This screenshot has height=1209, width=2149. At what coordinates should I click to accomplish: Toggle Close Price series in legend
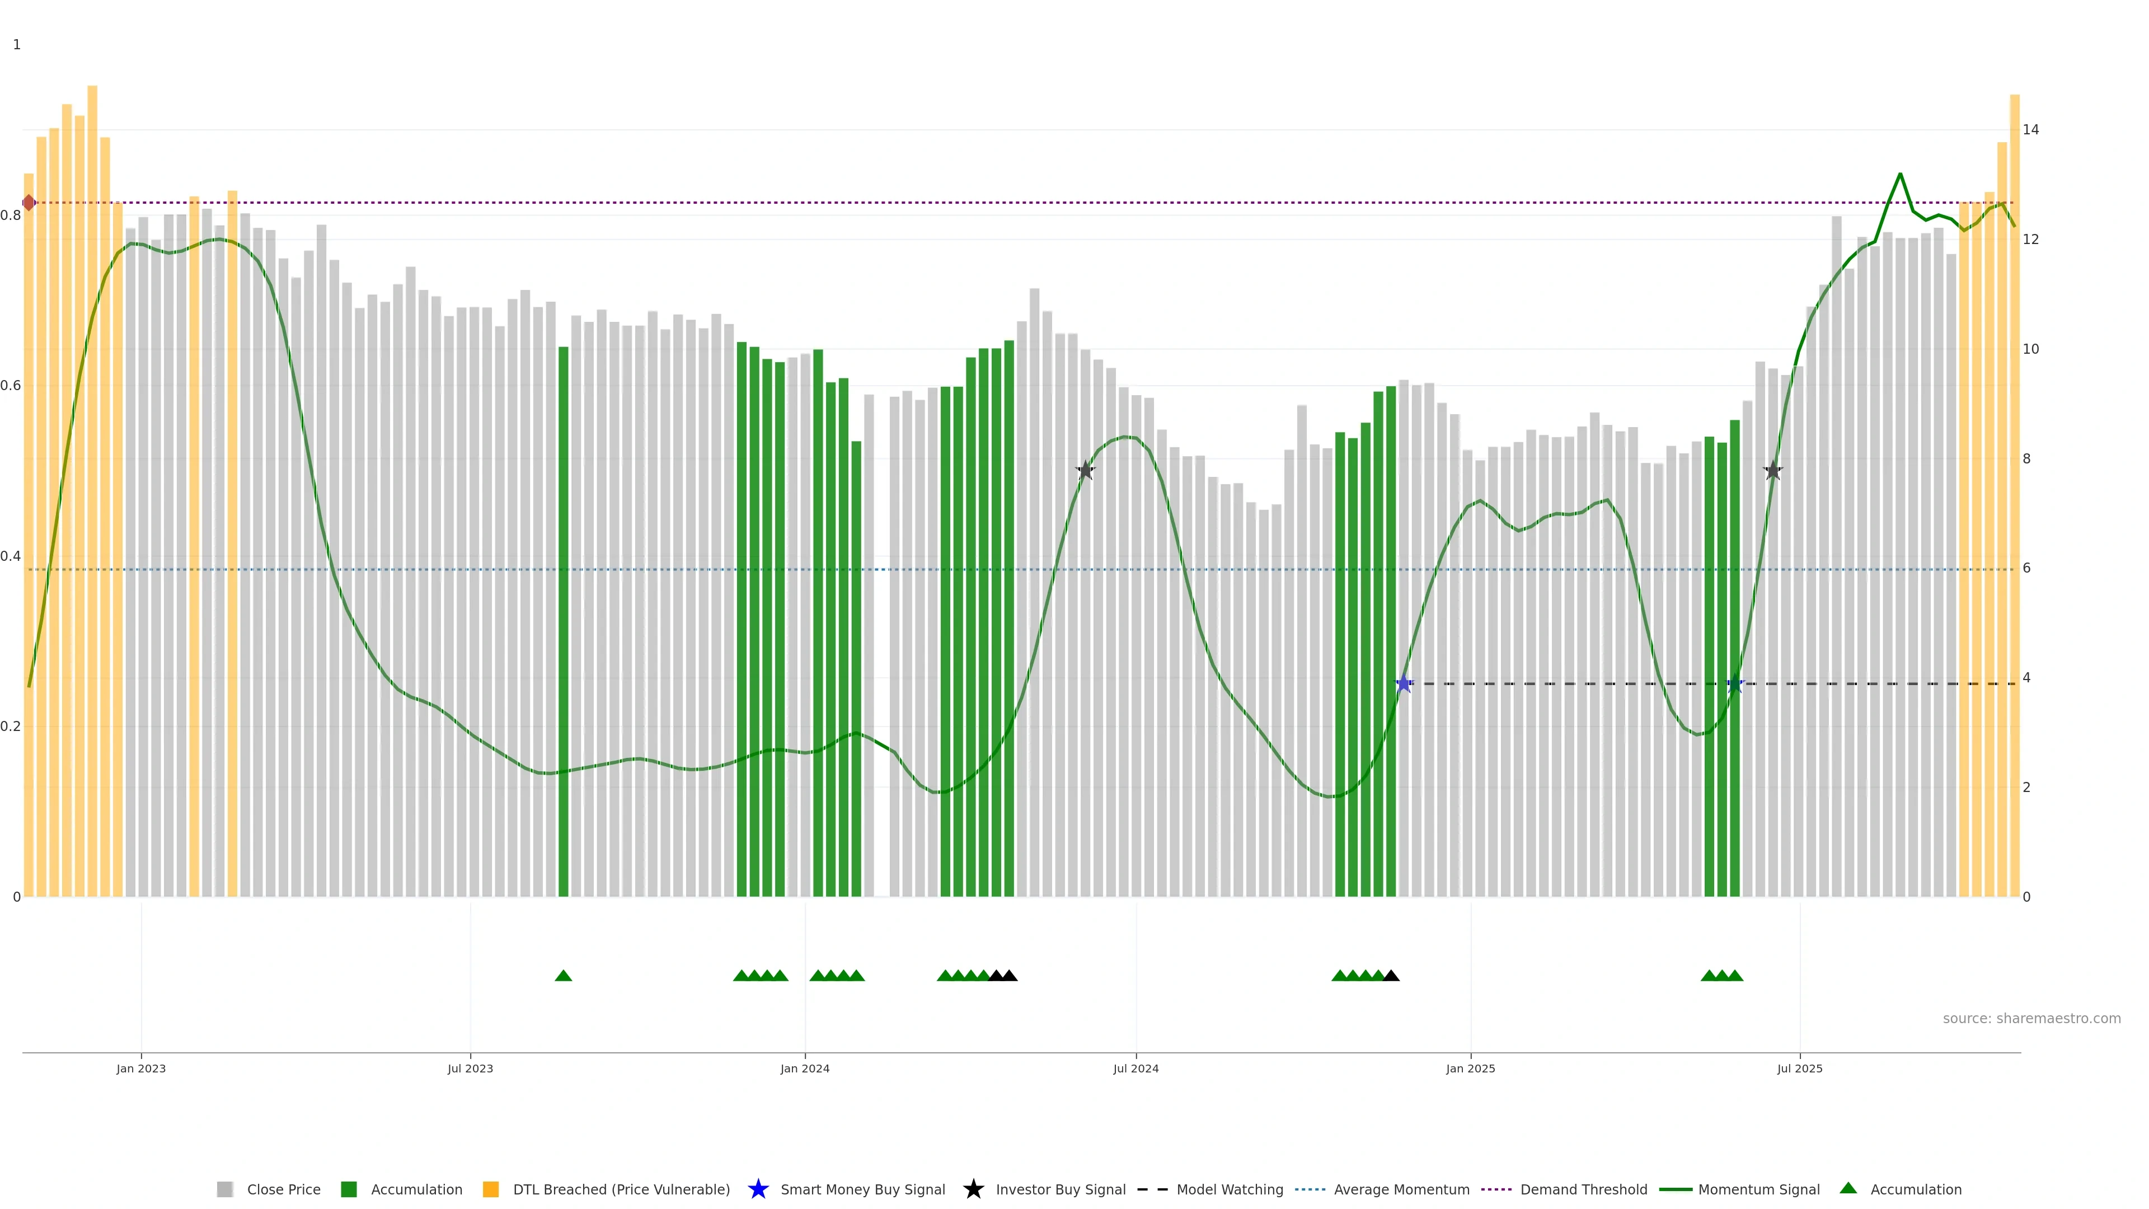click(x=283, y=1189)
